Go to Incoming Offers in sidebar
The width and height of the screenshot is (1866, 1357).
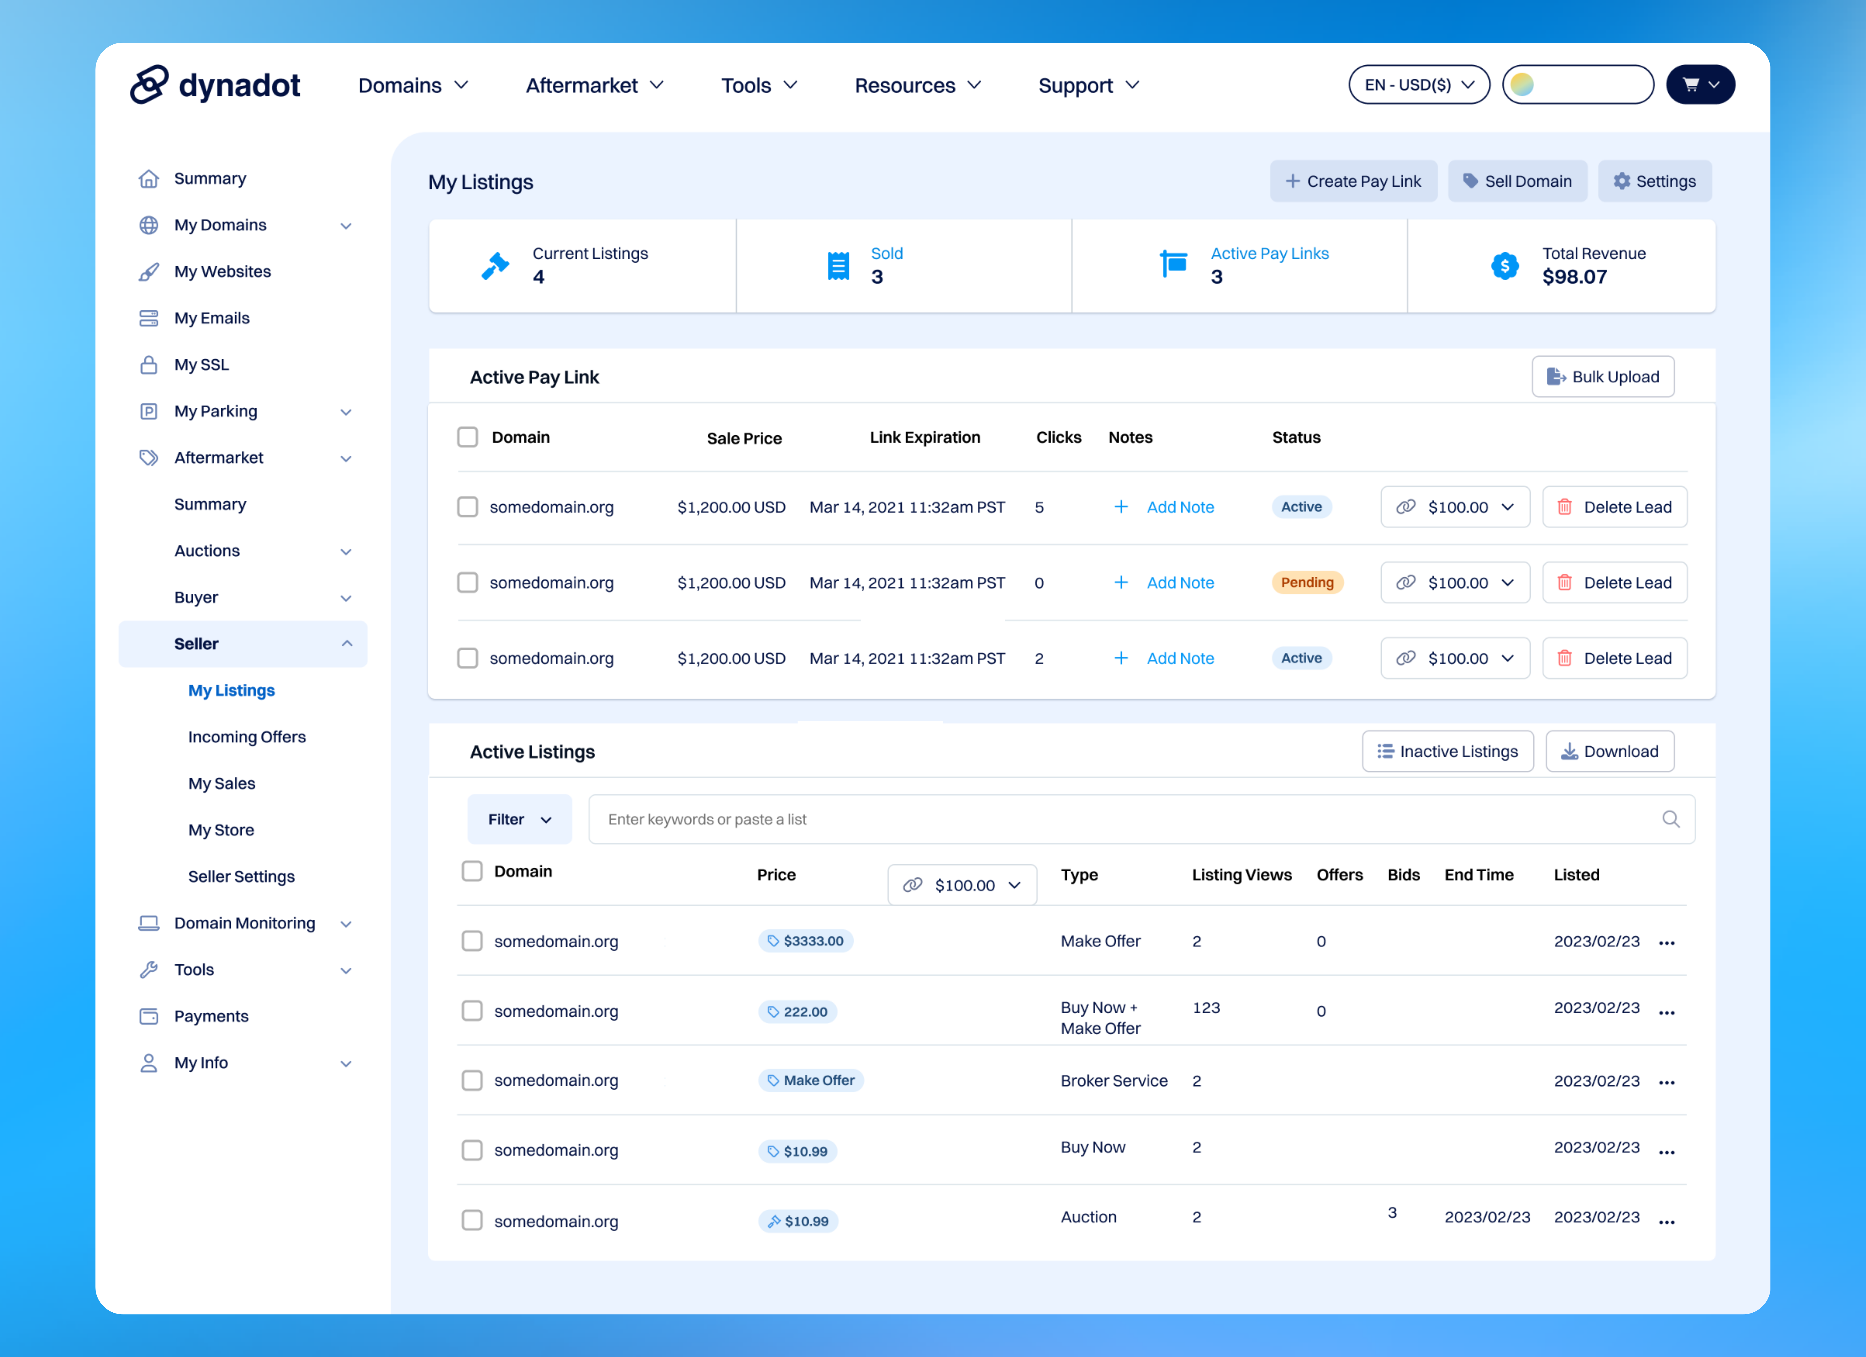click(247, 737)
